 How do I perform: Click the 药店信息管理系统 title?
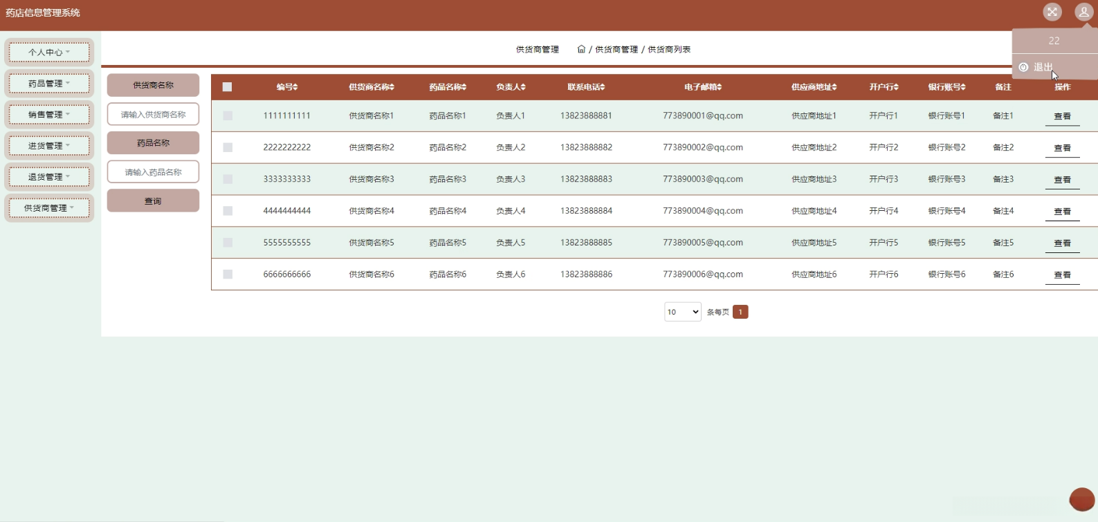[43, 12]
